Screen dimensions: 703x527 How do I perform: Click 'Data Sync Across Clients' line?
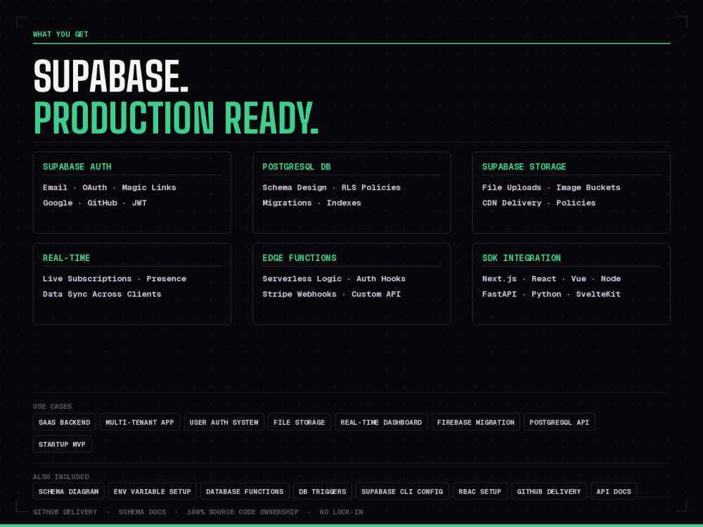pos(102,293)
